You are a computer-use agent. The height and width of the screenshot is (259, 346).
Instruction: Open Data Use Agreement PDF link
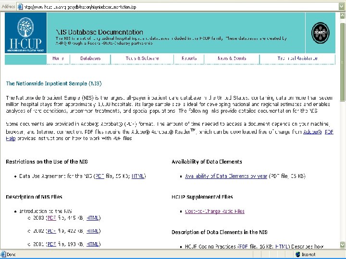click(99, 176)
